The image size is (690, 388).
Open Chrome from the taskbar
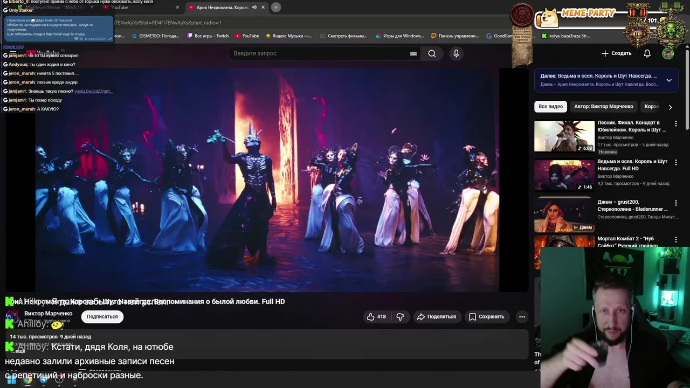[27, 379]
